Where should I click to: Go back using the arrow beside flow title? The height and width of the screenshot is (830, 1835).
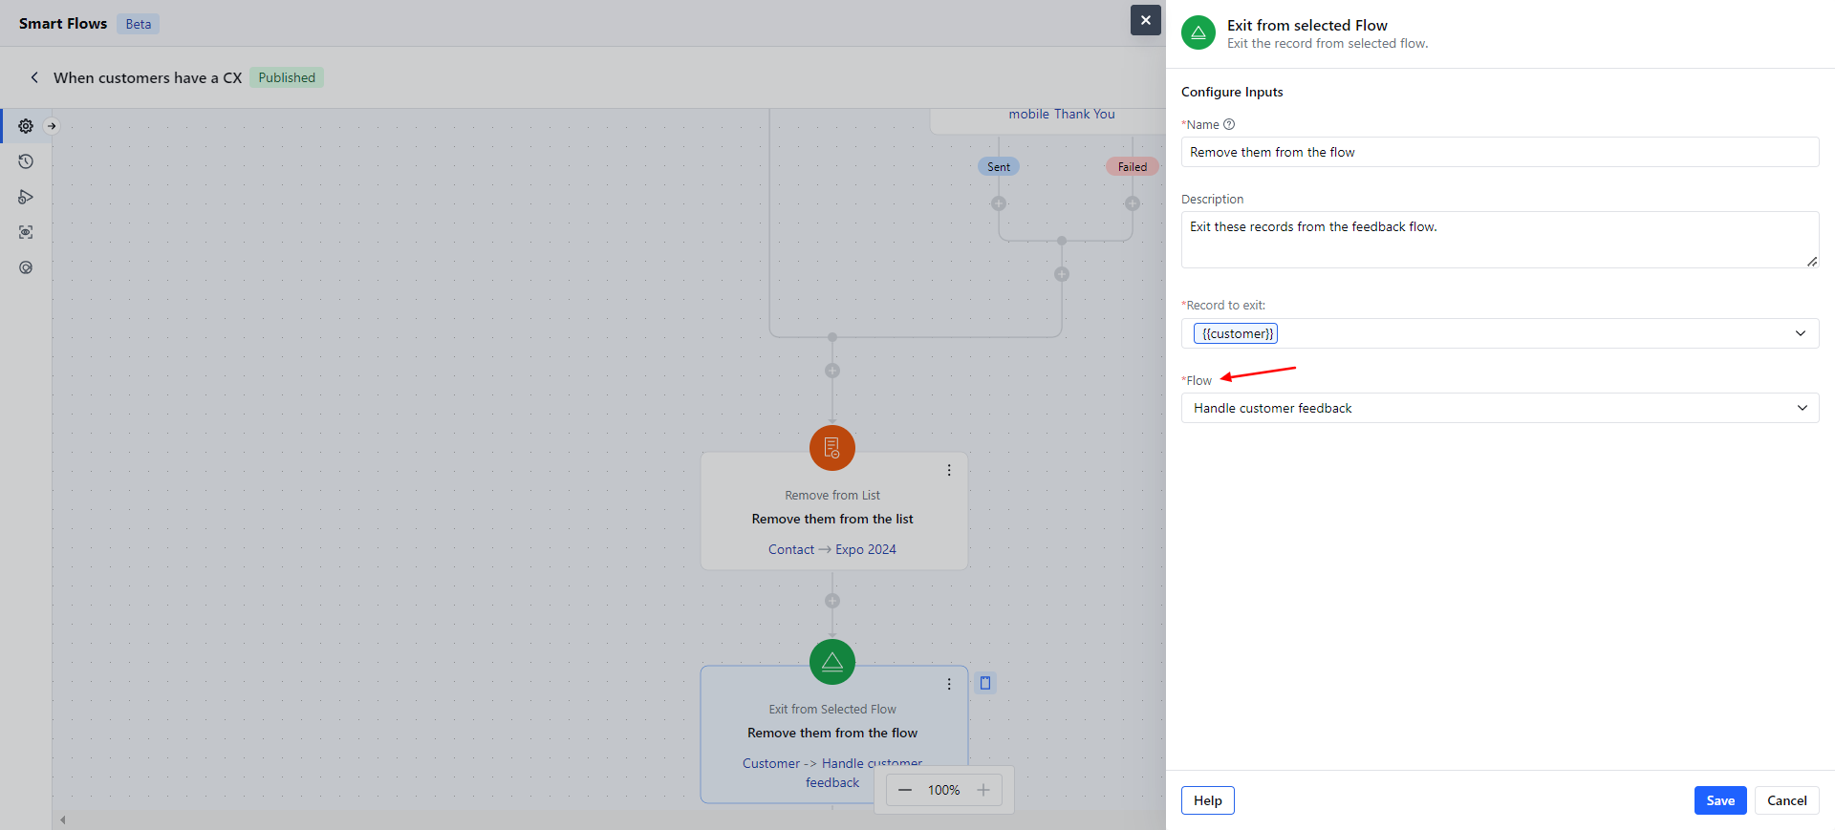(34, 77)
